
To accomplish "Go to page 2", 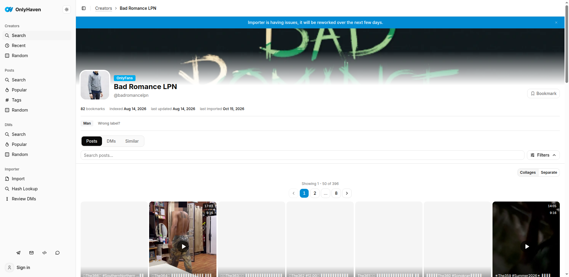I will tap(315, 193).
